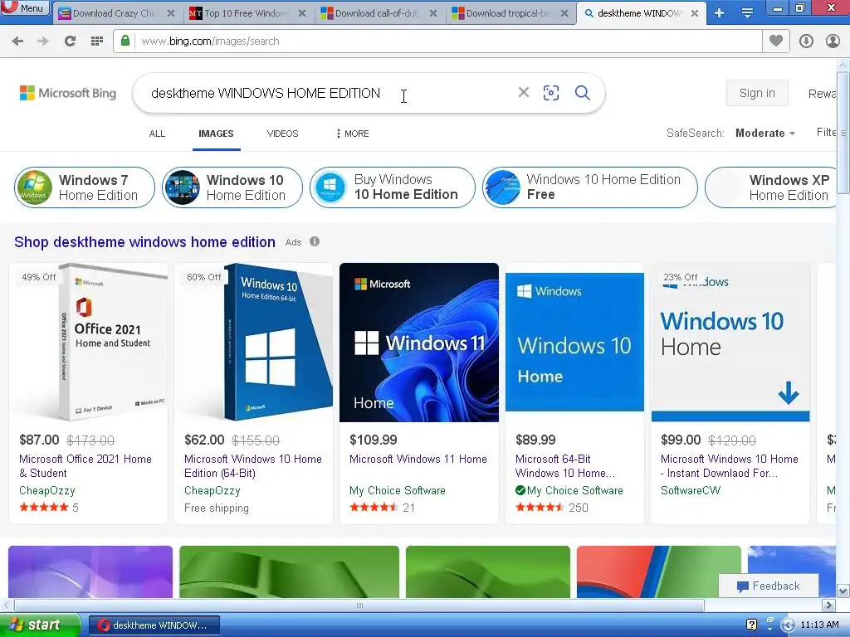850x637 pixels.
Task: Select the VIDEOS search tab
Action: pyautogui.click(x=282, y=134)
